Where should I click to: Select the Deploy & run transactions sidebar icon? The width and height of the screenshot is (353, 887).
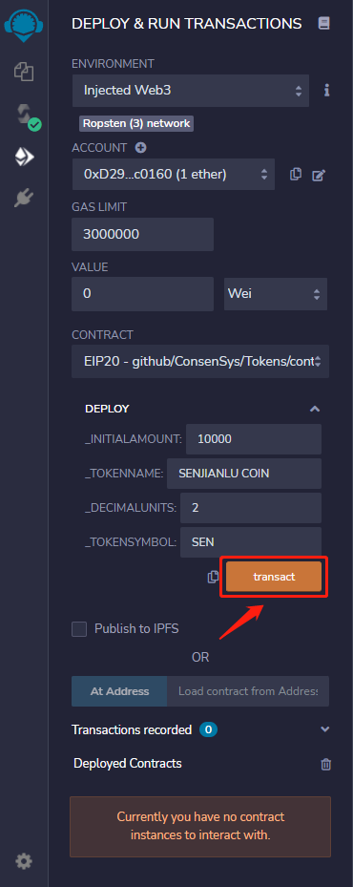pos(24,157)
